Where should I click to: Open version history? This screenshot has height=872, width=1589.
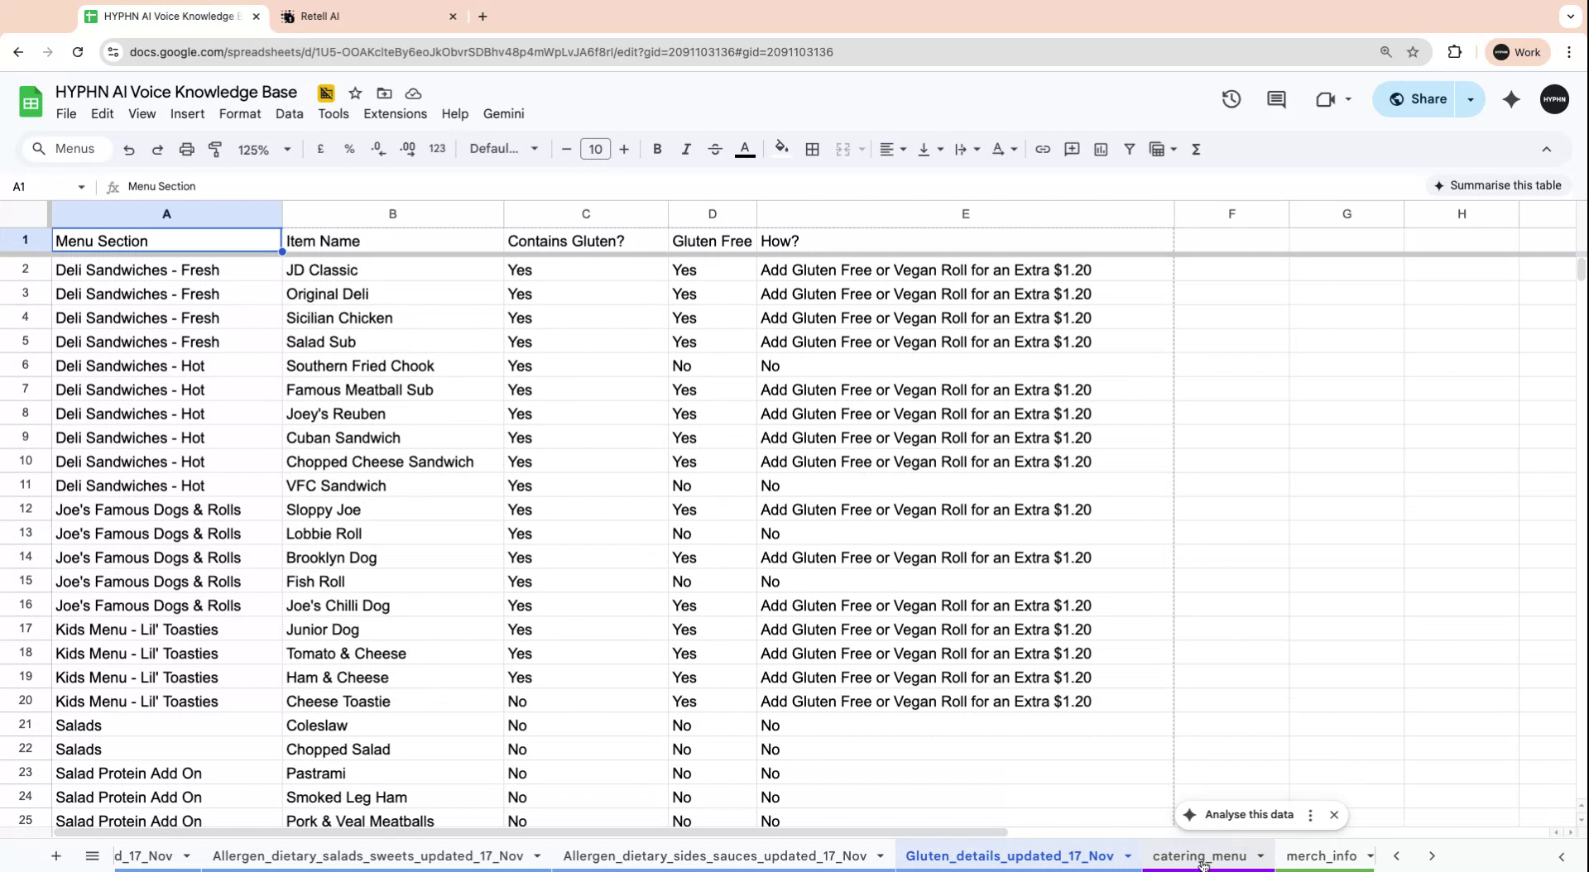tap(1231, 98)
